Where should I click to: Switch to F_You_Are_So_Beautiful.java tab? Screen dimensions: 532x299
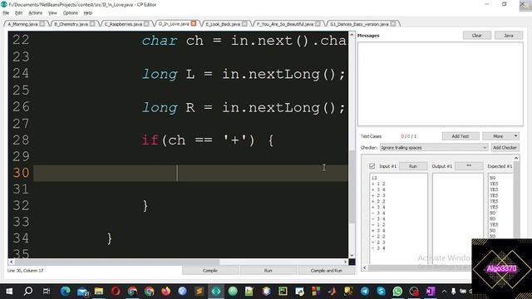[285, 24]
